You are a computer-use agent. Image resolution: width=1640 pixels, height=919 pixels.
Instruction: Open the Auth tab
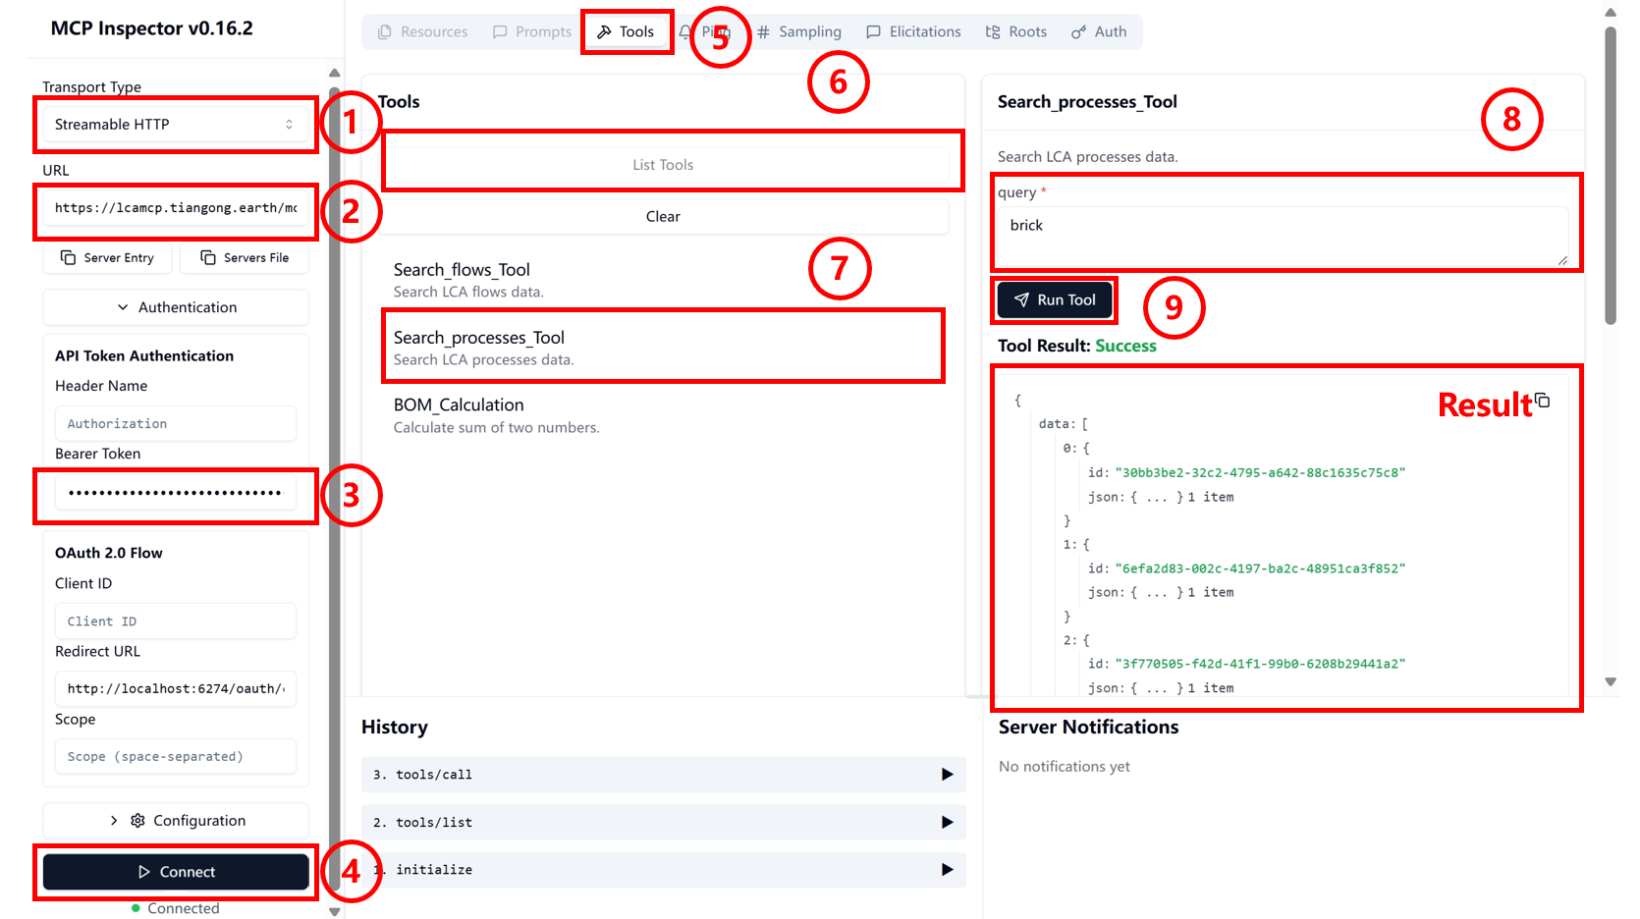click(1099, 31)
